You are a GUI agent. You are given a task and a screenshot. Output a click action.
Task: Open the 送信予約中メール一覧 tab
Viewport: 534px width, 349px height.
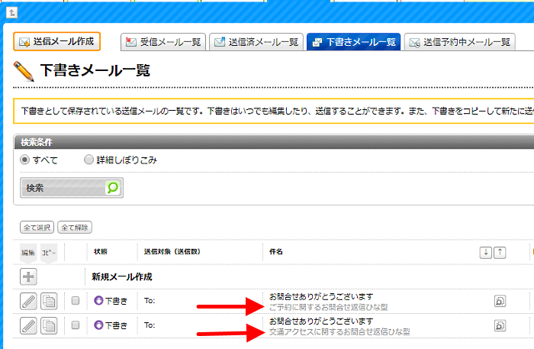coord(460,43)
